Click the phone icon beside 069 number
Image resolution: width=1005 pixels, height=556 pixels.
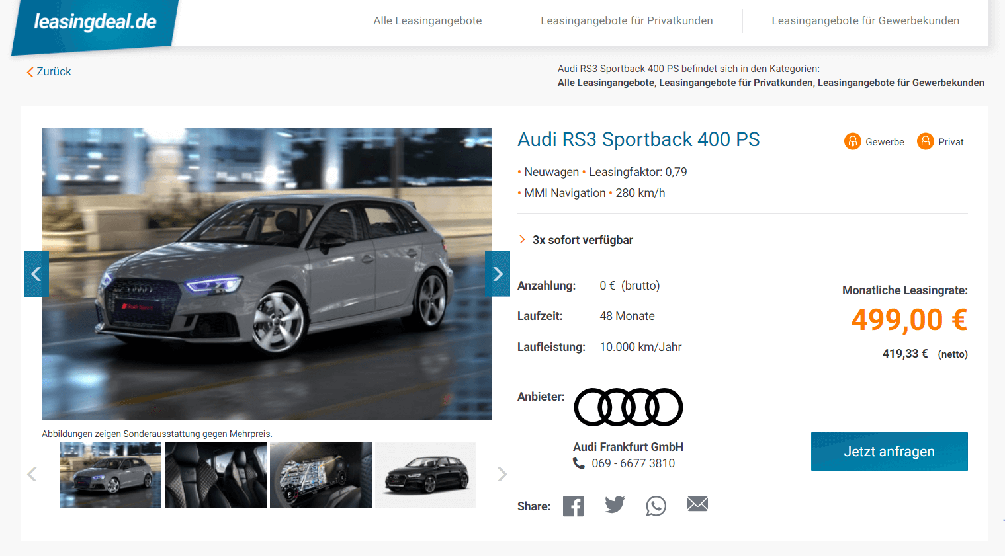[579, 463]
